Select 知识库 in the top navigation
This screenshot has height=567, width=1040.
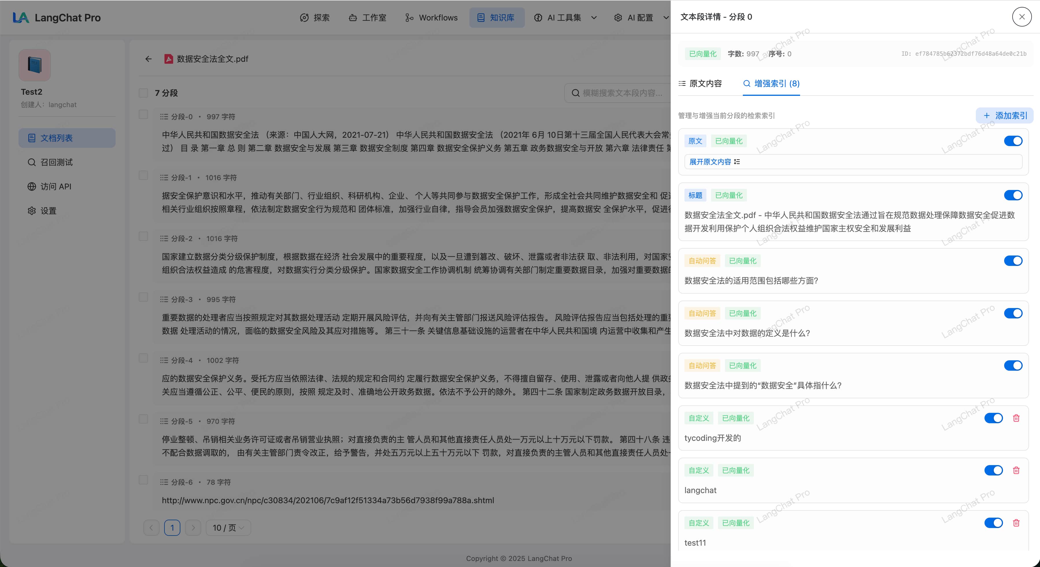497,17
